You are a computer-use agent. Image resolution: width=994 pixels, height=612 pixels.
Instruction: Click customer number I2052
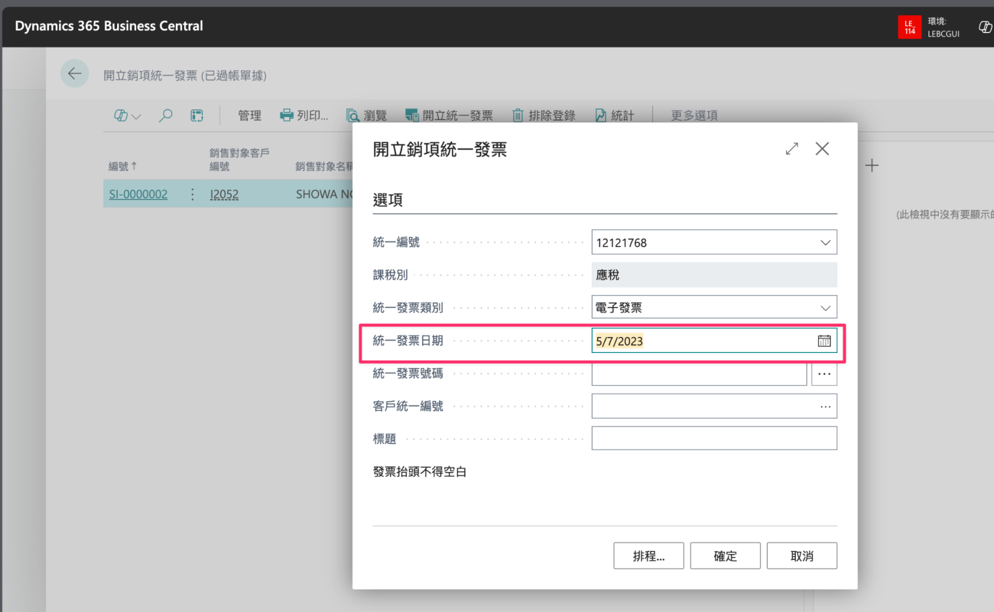[x=224, y=194]
